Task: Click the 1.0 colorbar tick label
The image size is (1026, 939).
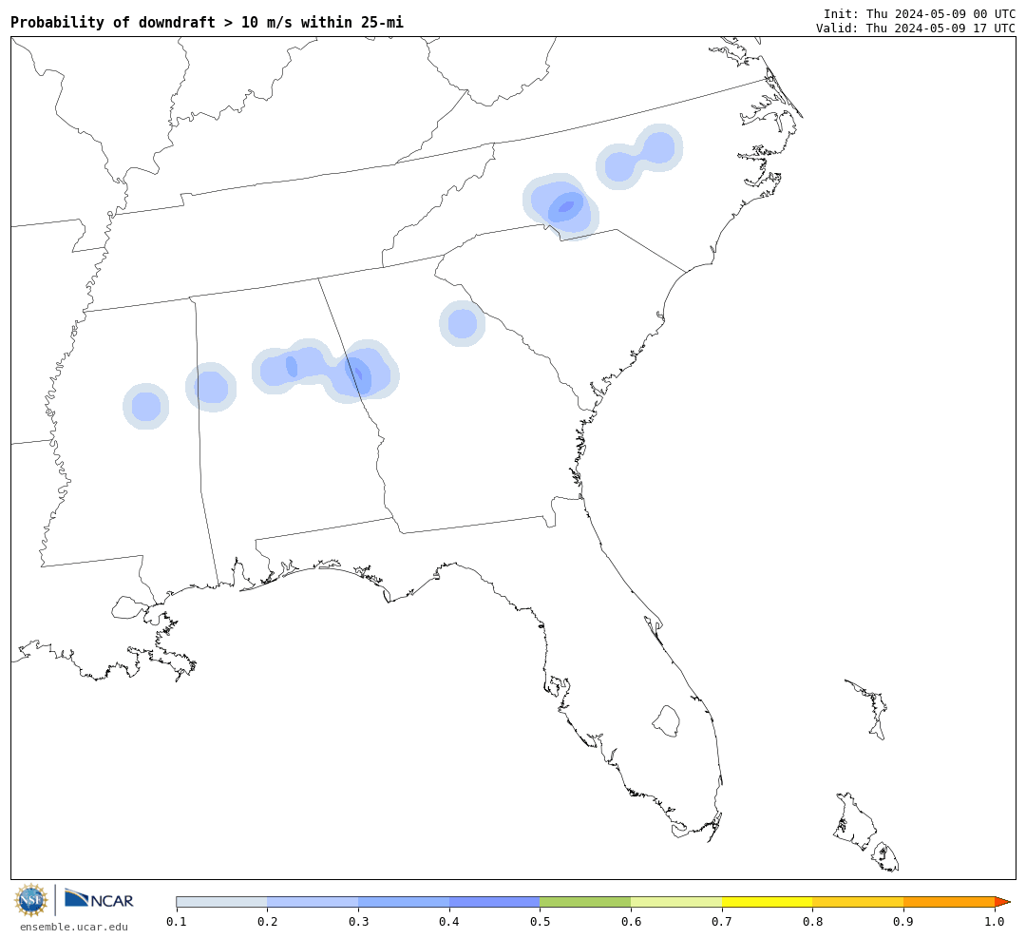Action: click(x=995, y=922)
